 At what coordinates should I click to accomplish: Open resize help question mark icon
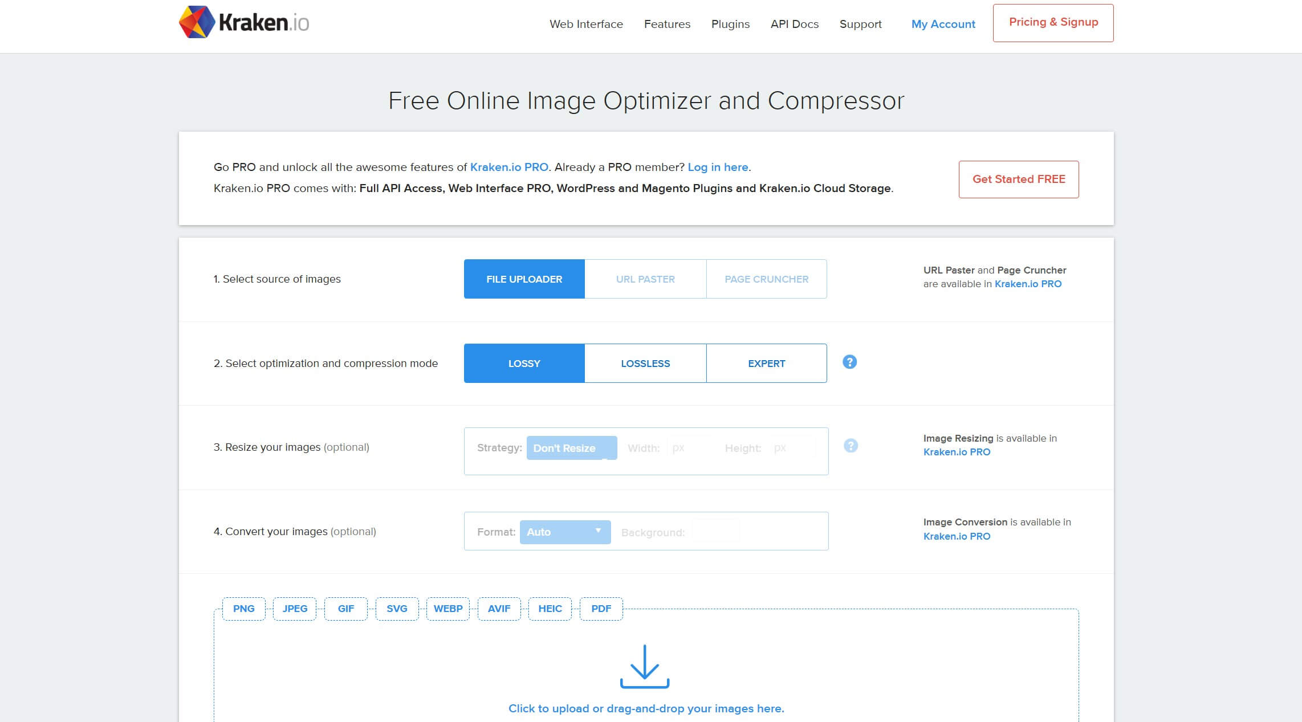851,446
